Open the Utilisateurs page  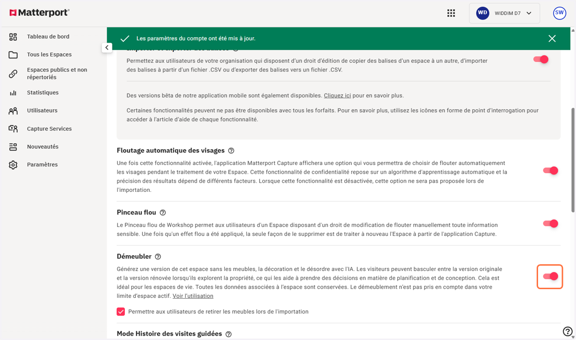42,110
